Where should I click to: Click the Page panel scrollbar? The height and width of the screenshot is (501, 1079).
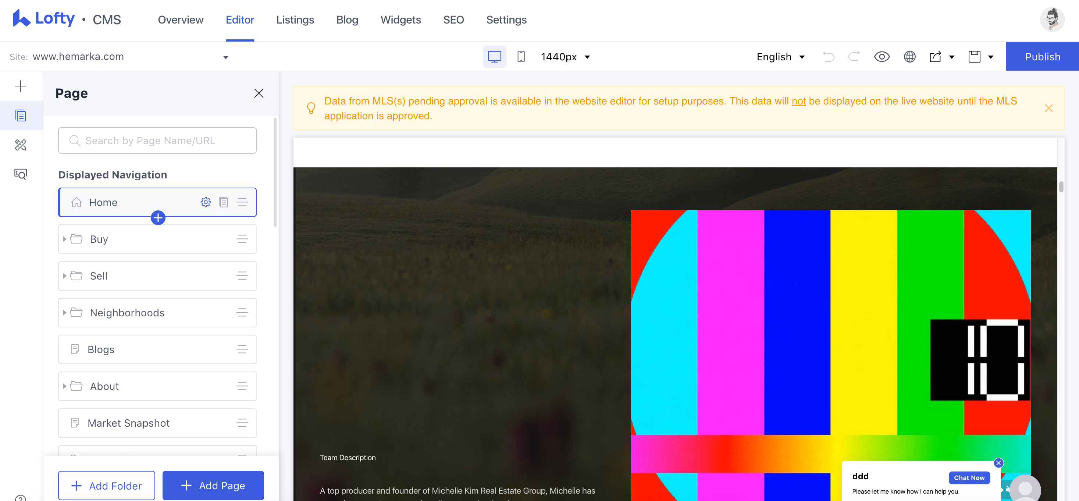(275, 172)
